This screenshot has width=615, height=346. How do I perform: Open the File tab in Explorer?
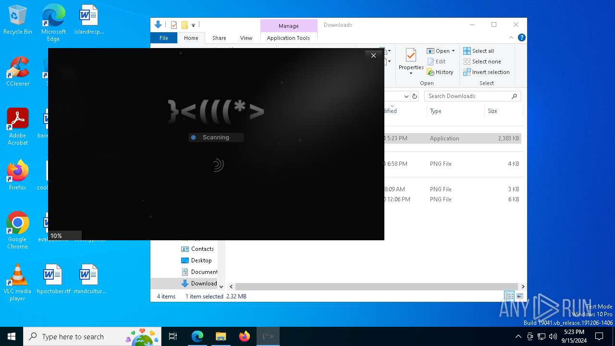pyautogui.click(x=164, y=38)
